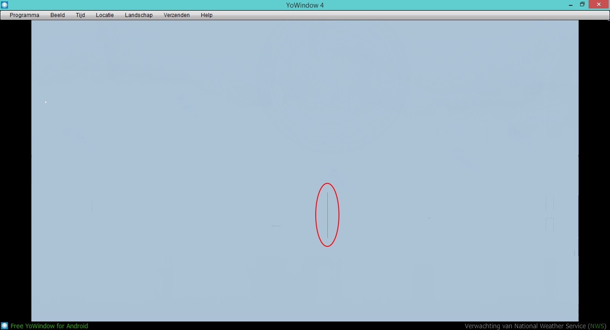Screen dimensions: 610x330
Task: Open the Landschap menu
Action: 139,15
